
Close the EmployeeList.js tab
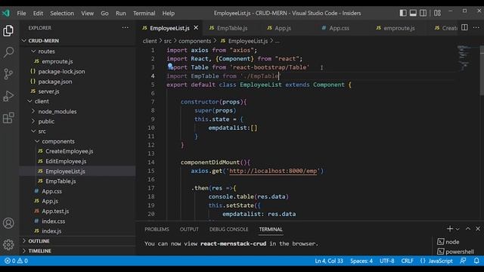[x=196, y=28]
